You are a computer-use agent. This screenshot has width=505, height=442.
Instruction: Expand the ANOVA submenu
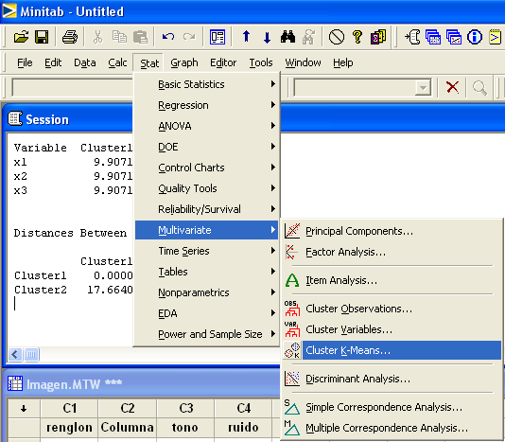206,126
